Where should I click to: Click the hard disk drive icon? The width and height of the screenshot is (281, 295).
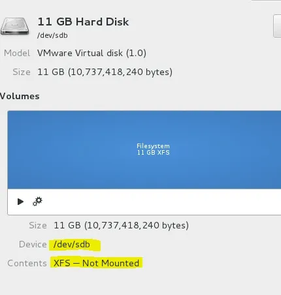(14, 26)
